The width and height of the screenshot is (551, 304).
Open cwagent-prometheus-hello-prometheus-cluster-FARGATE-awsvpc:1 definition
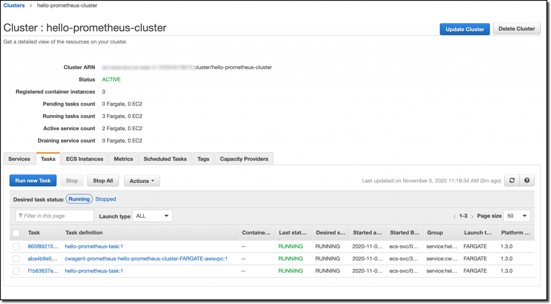[146, 259]
